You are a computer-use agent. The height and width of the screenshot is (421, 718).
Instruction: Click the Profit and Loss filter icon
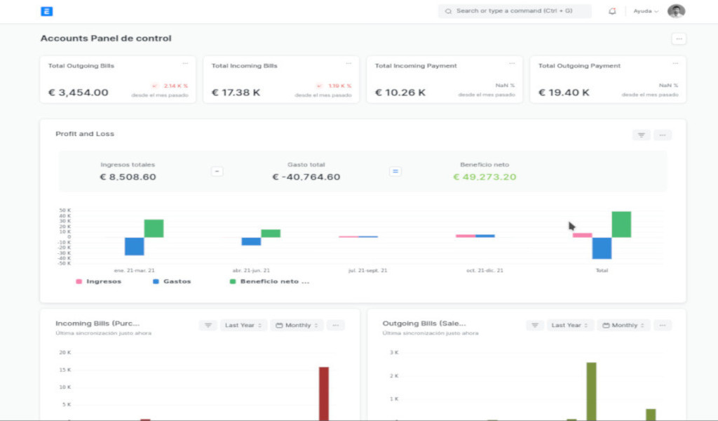click(x=641, y=135)
